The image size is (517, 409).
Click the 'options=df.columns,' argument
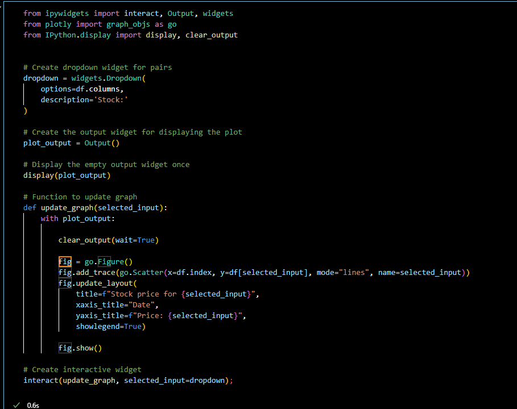pos(82,89)
